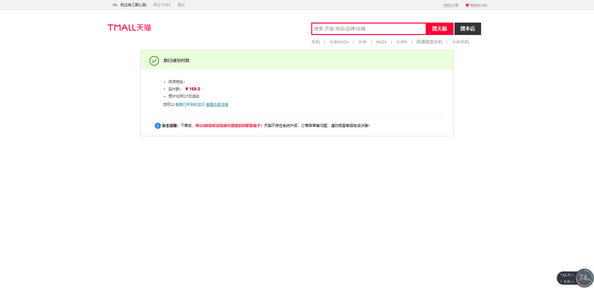Open 购物车2件 cart link

tap(479, 5)
